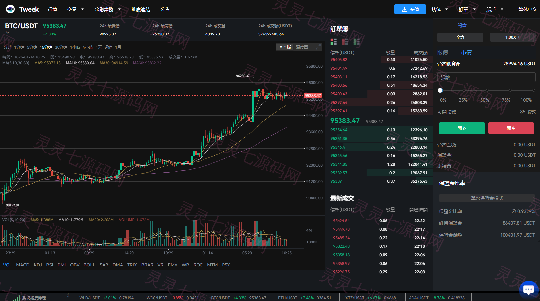This screenshot has width=540, height=301.
Task: Open the 推廣連結 page
Action: click(141, 9)
